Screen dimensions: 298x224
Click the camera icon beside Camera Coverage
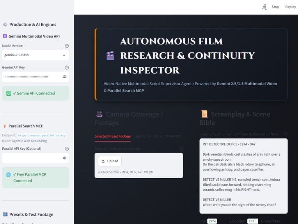(99, 114)
